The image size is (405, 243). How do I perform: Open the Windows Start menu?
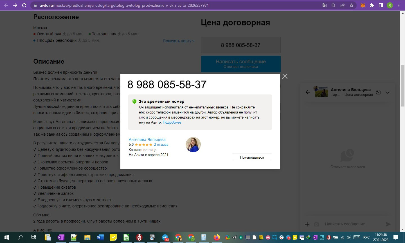[x=7, y=237]
